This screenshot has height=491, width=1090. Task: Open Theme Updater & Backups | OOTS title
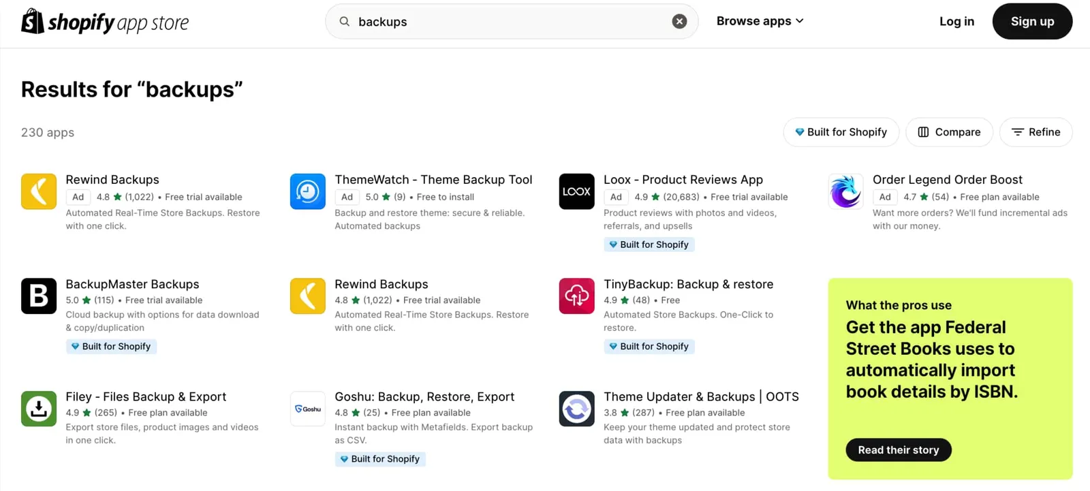(701, 396)
